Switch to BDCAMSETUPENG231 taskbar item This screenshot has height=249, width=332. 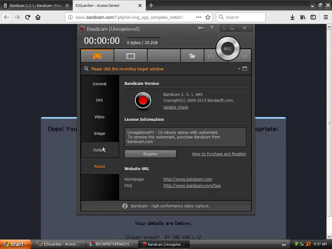click(x=112, y=244)
